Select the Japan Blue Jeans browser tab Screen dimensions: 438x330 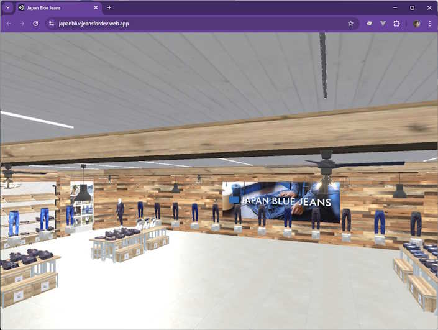[58, 8]
